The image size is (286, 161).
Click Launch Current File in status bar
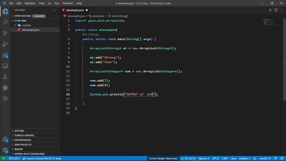click(x=42, y=158)
